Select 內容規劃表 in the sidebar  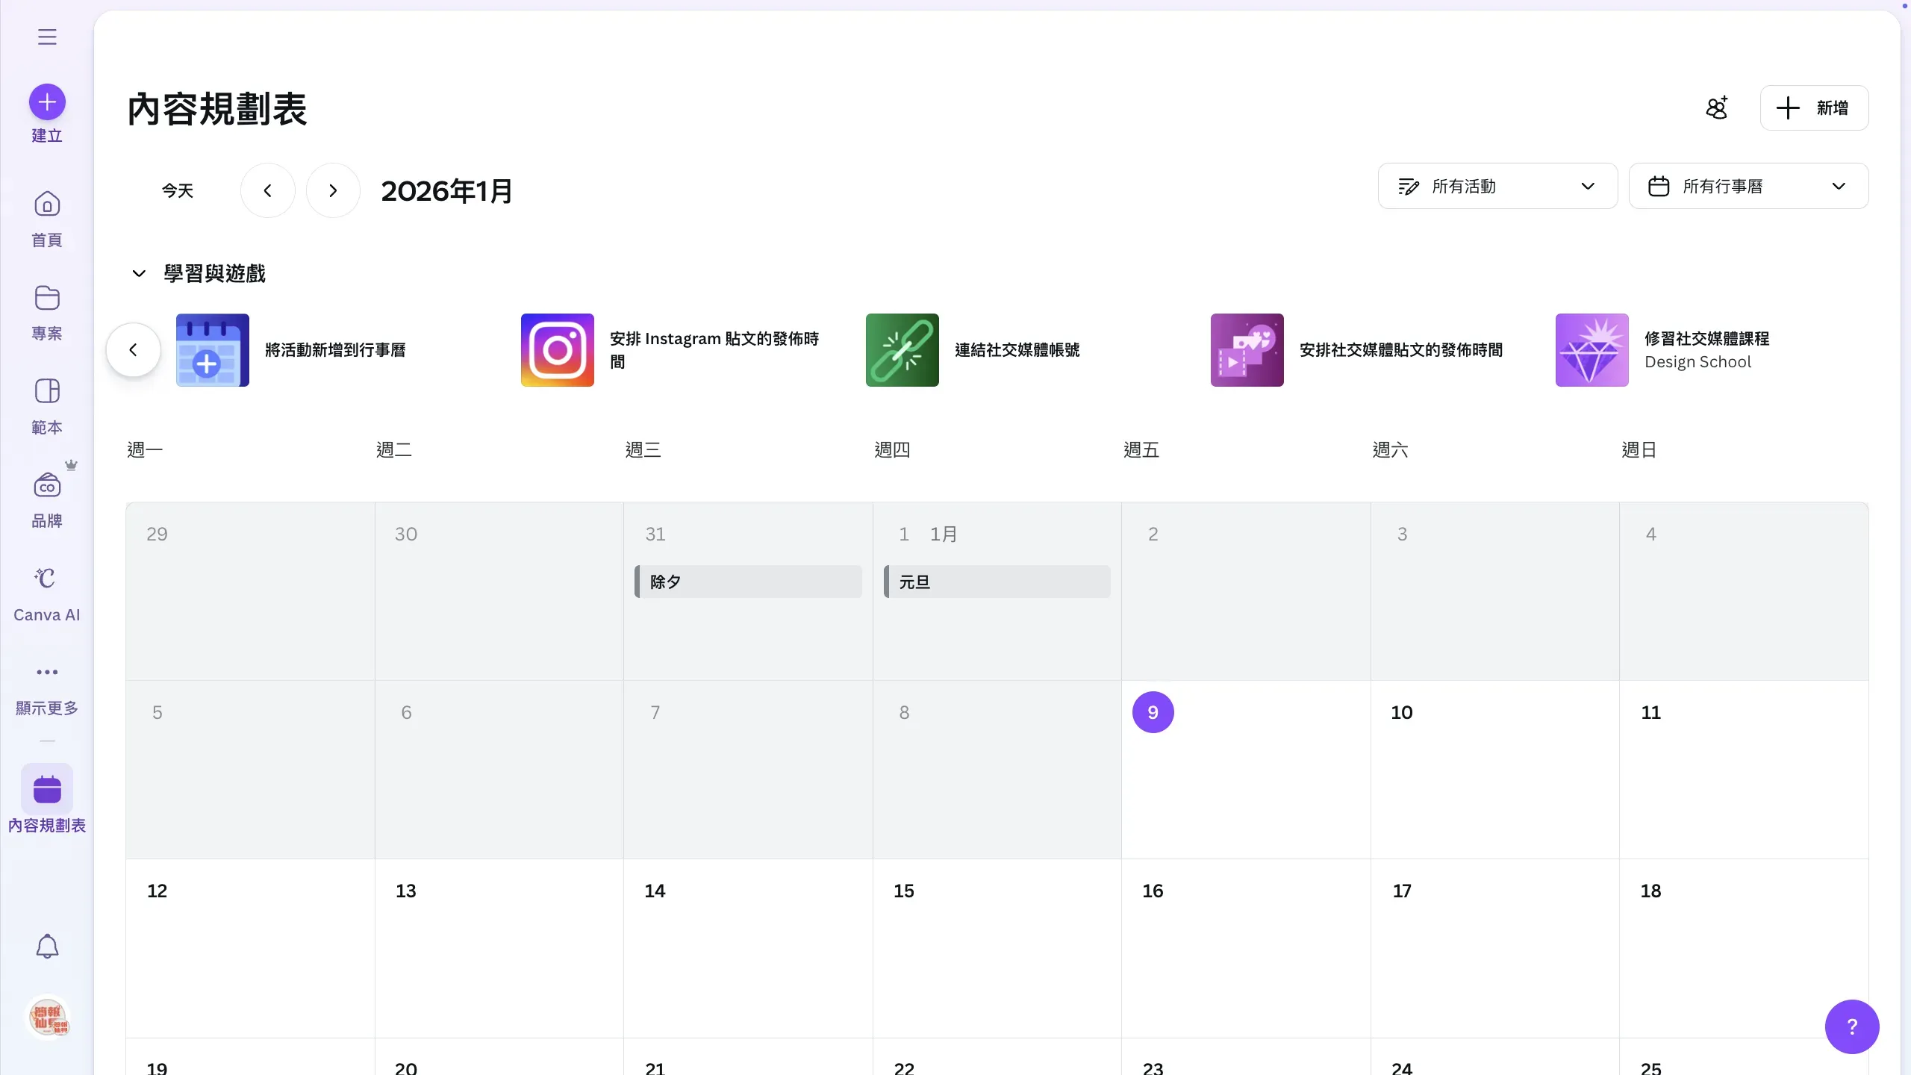pyautogui.click(x=47, y=790)
